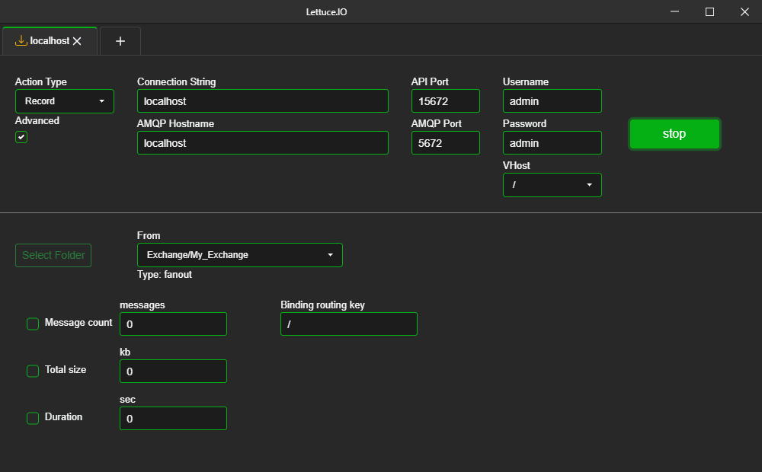Click the kb size input field
Screen dimensions: 762x472
173,371
